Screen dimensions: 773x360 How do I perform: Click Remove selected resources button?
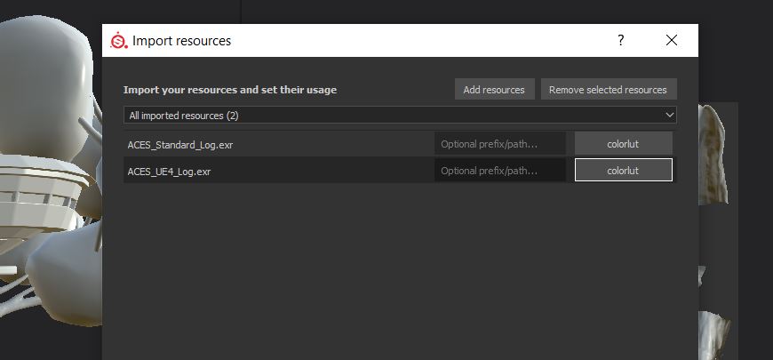[x=609, y=89]
